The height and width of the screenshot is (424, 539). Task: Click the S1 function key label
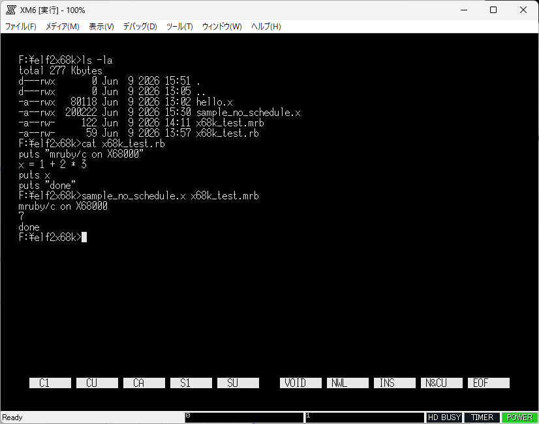(191, 383)
